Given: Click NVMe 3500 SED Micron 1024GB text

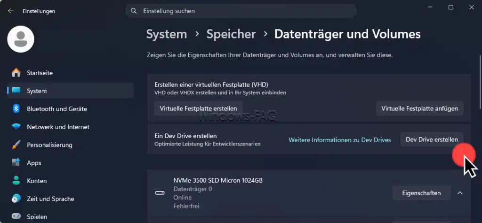Looking at the screenshot, I should pos(218,180).
